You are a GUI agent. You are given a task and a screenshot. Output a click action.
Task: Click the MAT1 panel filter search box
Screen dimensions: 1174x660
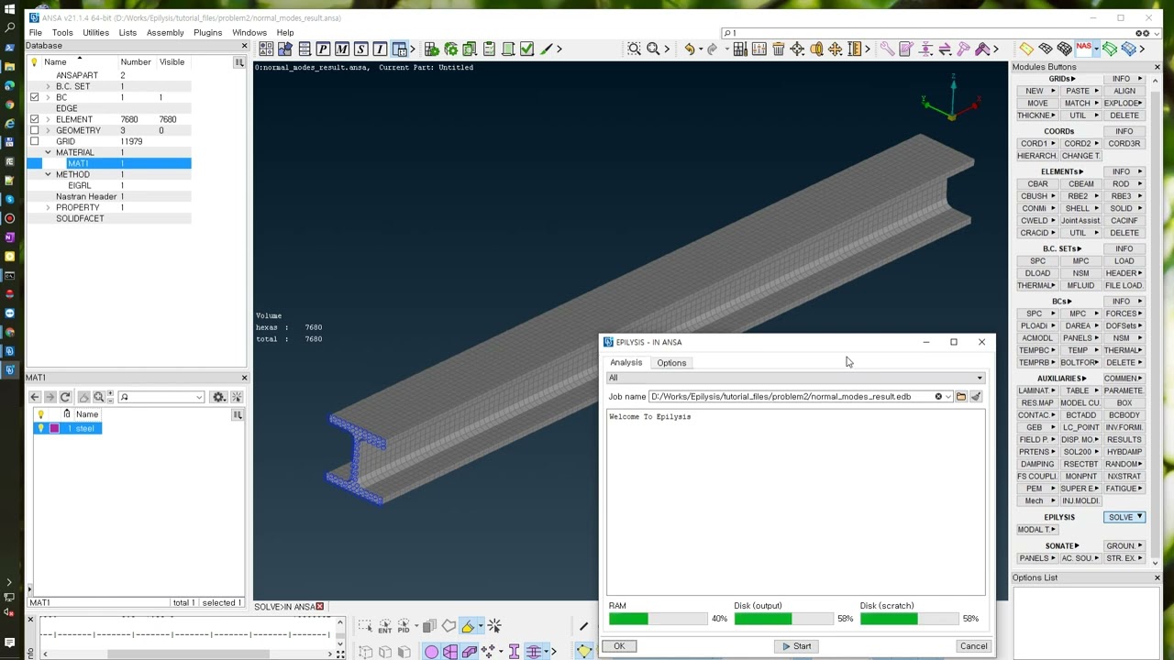pyautogui.click(x=160, y=397)
